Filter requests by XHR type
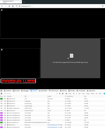 coord(79,94)
